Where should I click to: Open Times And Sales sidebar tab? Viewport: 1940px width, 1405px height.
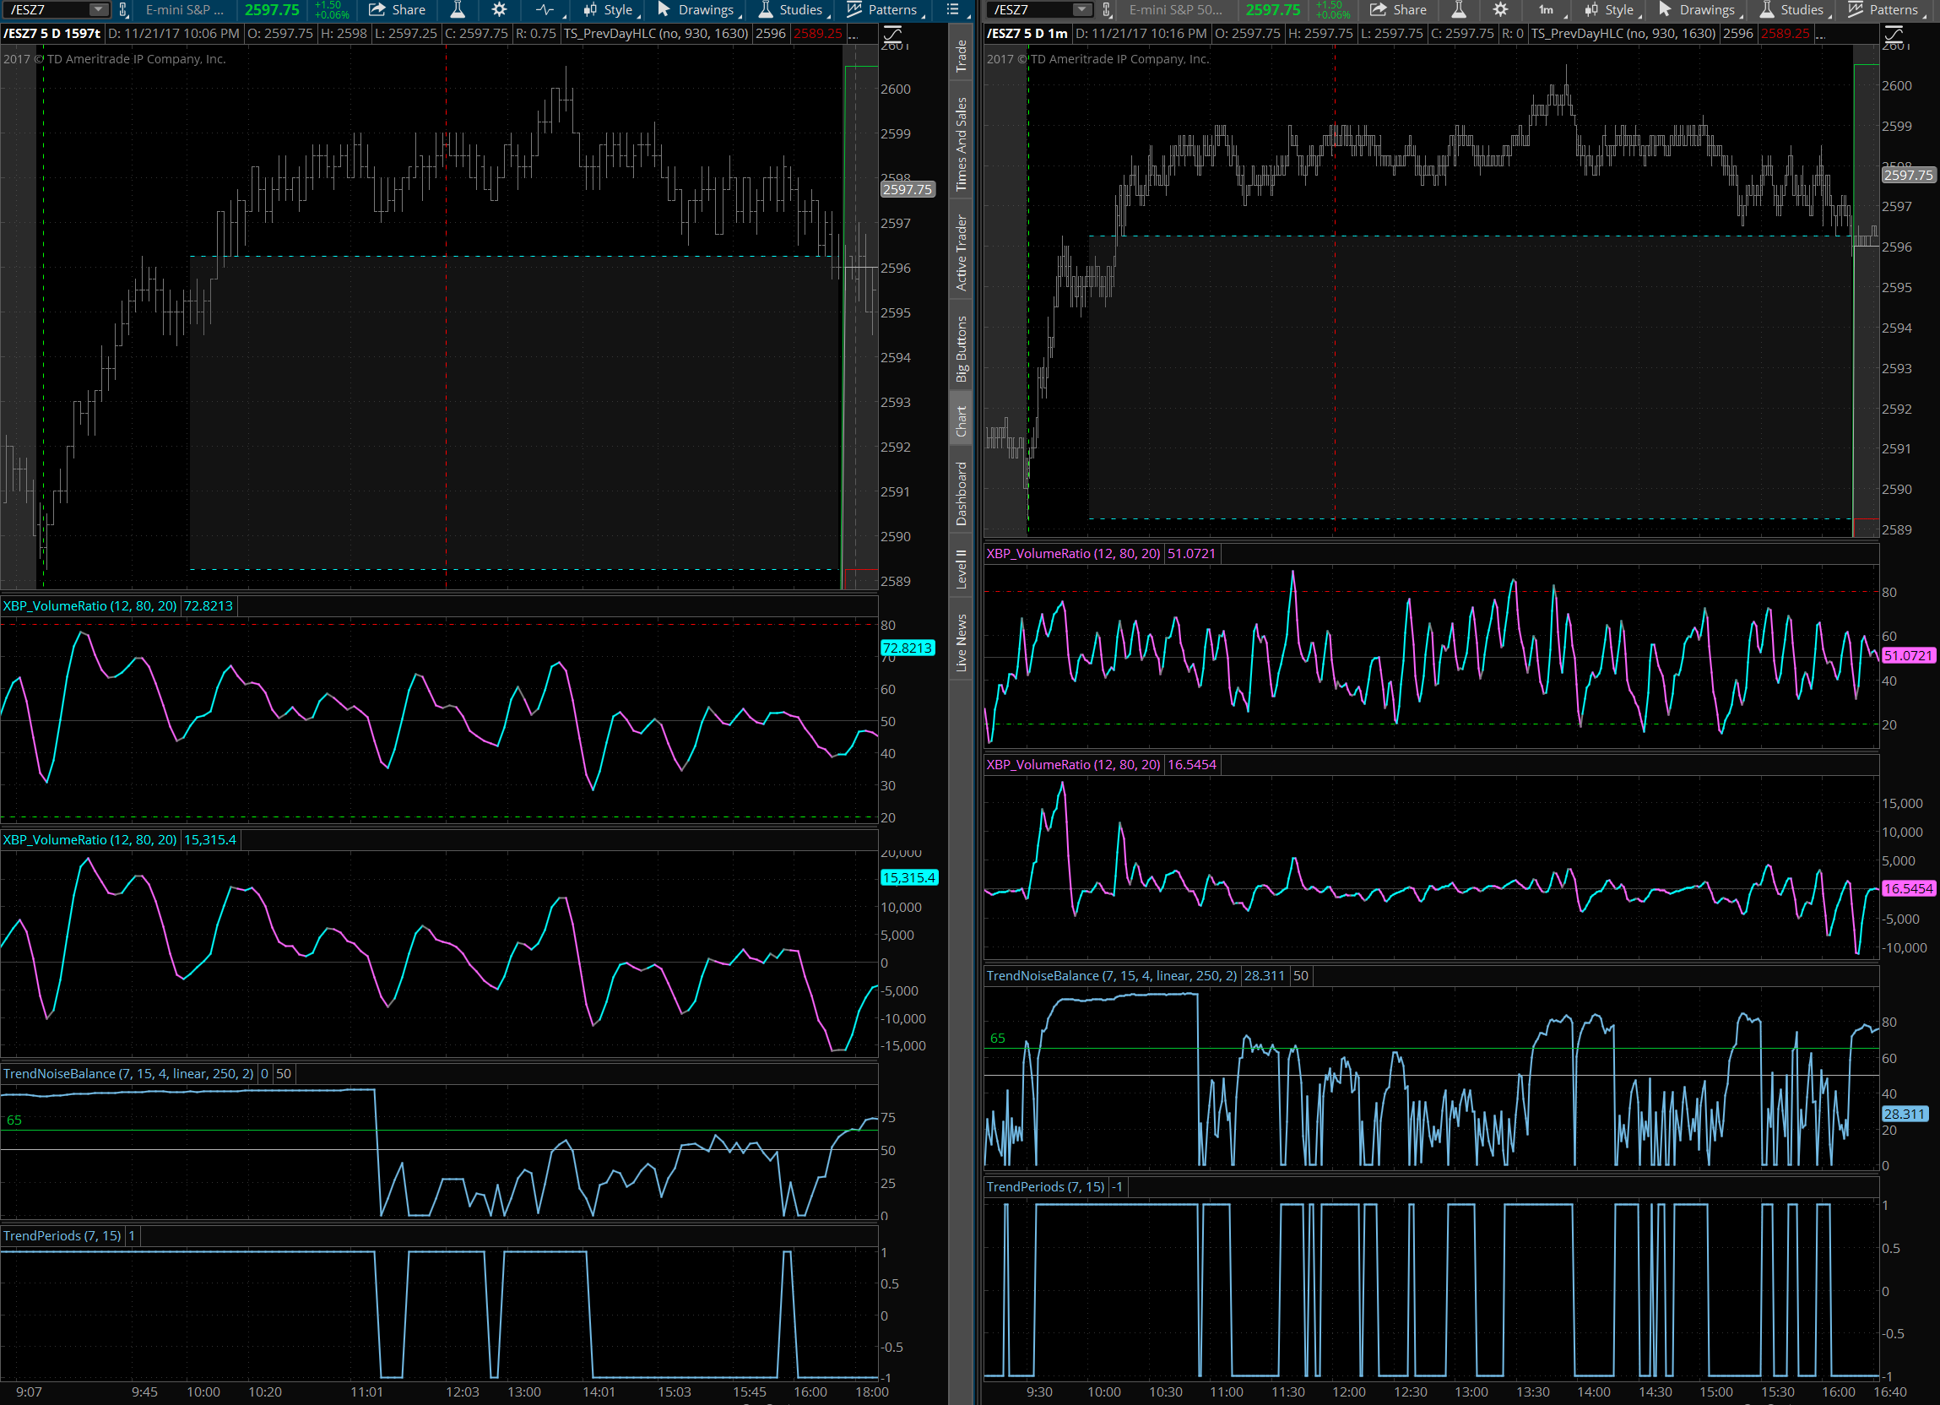click(961, 144)
